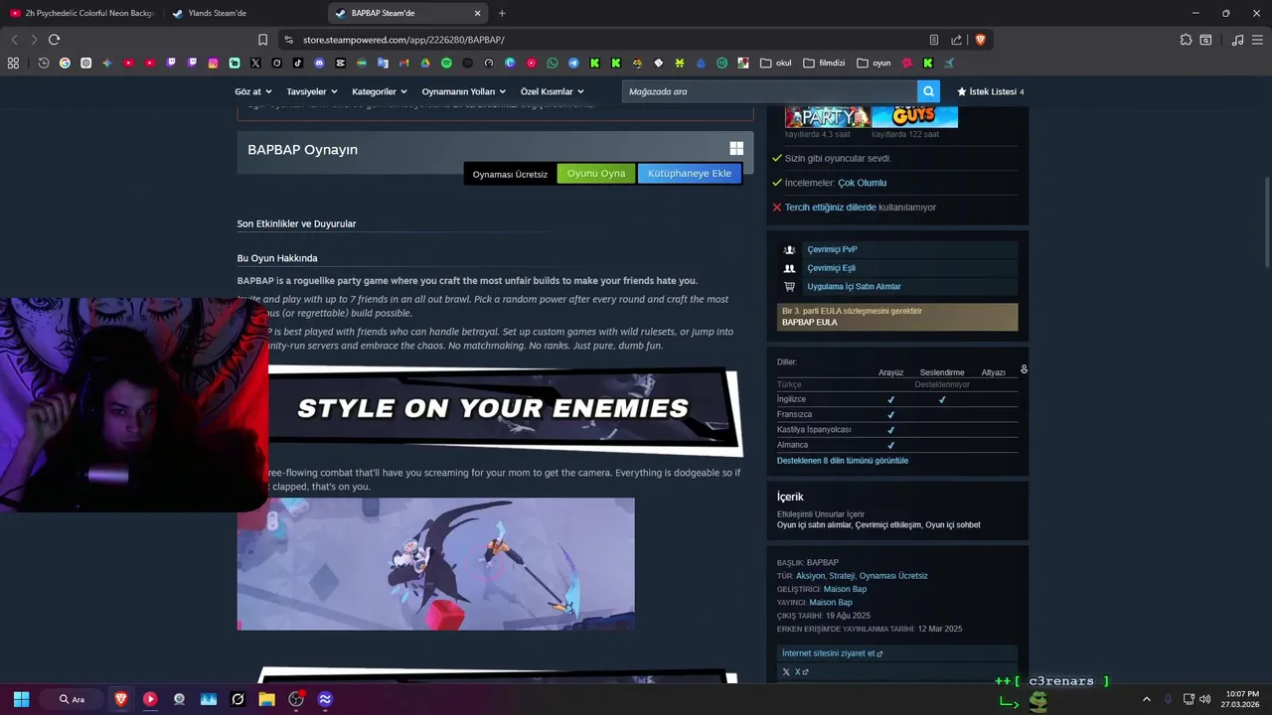The width and height of the screenshot is (1272, 715).
Task: Click Tercih ettiğiniz dillerde link
Action: coord(830,208)
